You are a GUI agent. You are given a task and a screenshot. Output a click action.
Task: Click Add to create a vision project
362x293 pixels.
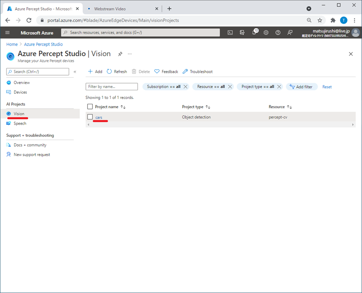click(95, 72)
